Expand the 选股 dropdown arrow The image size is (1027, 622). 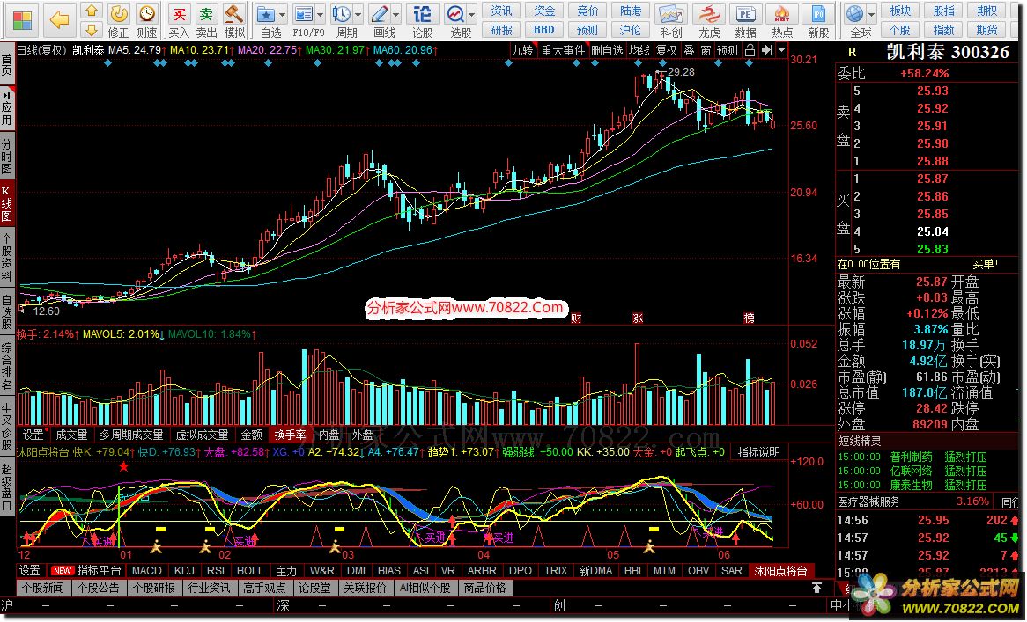click(471, 14)
